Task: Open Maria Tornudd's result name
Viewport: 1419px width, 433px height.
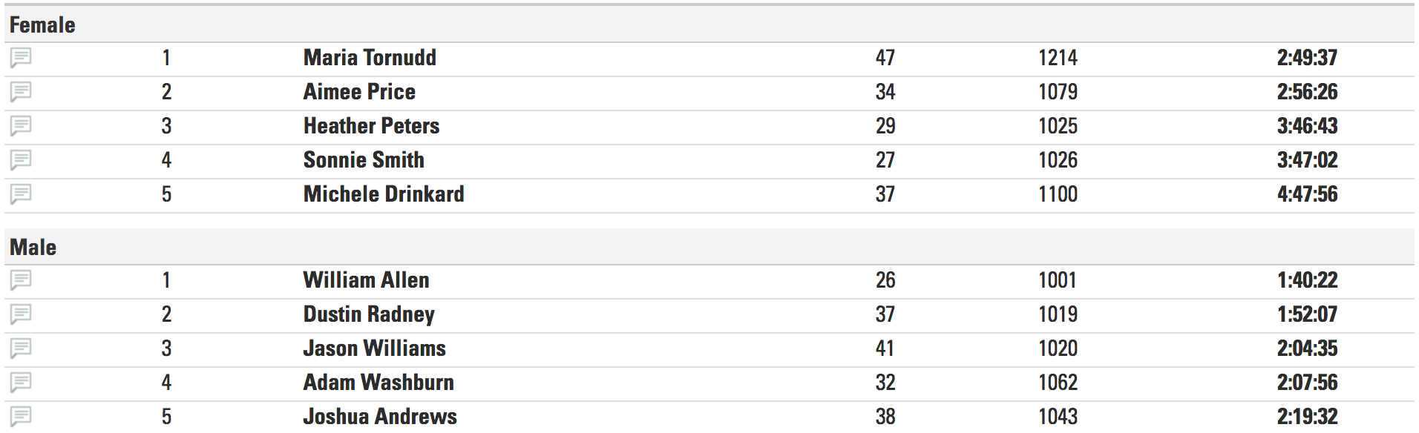Action: click(x=370, y=58)
